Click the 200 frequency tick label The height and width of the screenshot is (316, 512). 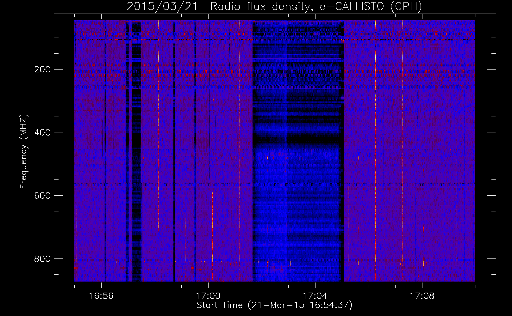tap(42, 70)
